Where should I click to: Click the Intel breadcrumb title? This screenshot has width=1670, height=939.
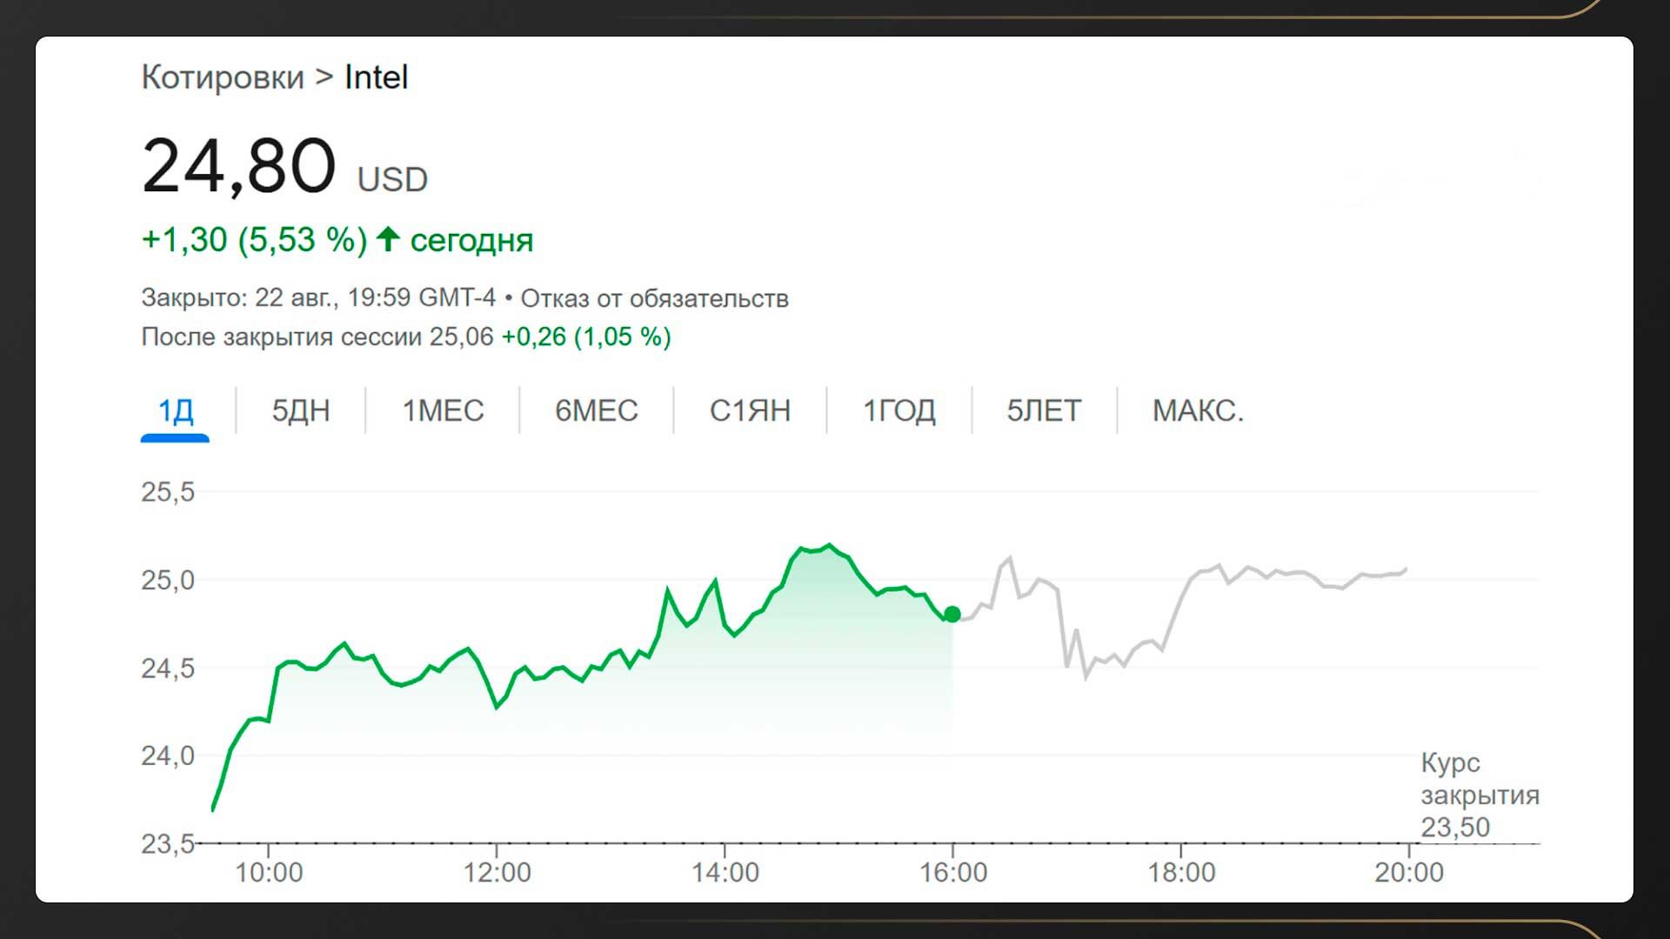pyautogui.click(x=376, y=77)
